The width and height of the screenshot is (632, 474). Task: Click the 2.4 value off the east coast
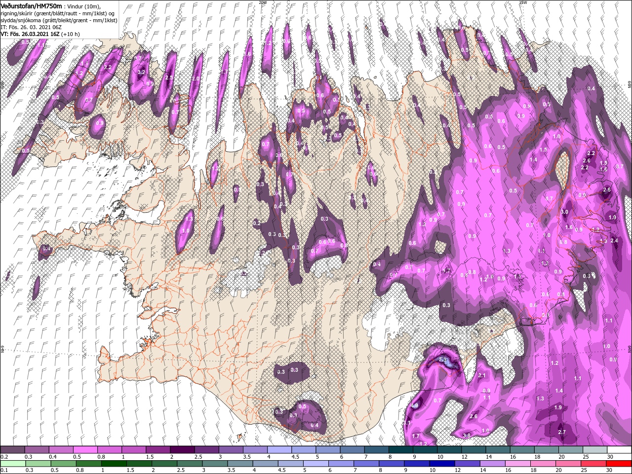[x=614, y=240]
